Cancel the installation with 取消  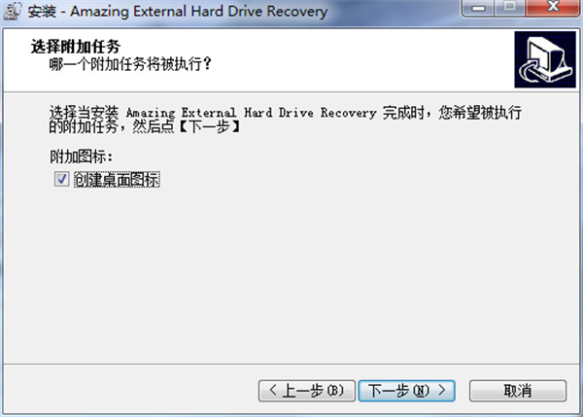[x=518, y=391]
